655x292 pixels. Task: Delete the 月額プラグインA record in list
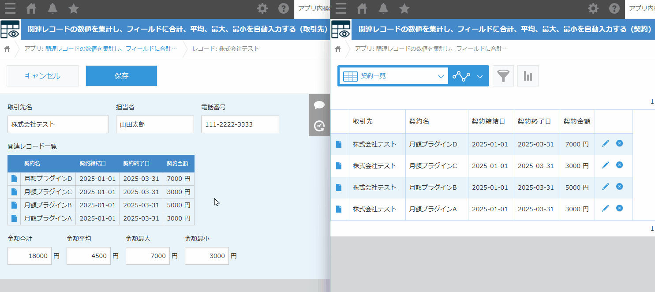[619, 208]
